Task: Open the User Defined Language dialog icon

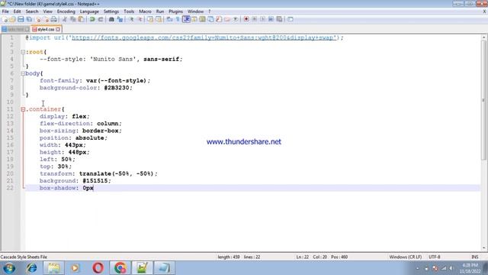Action: 194,19
